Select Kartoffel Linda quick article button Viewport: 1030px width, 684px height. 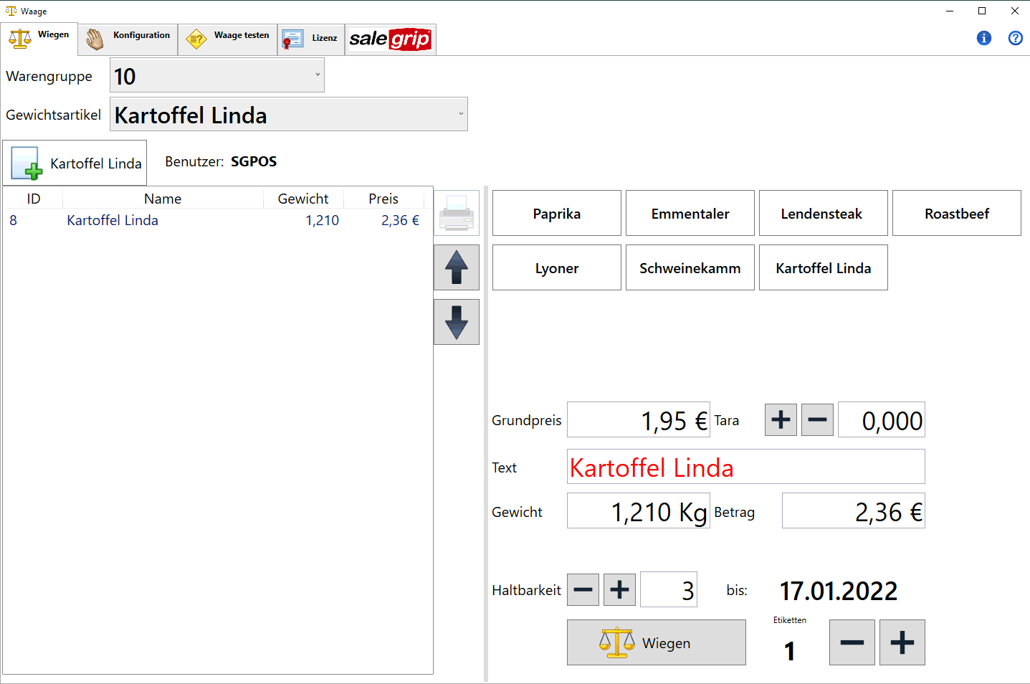(824, 267)
